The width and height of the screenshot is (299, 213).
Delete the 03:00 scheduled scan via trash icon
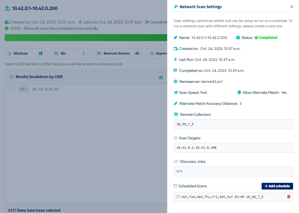pos(289,197)
